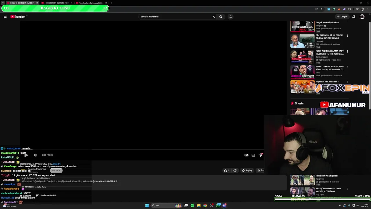The width and height of the screenshot is (371, 209).
Task: Like the video
Action: (x=227, y=170)
